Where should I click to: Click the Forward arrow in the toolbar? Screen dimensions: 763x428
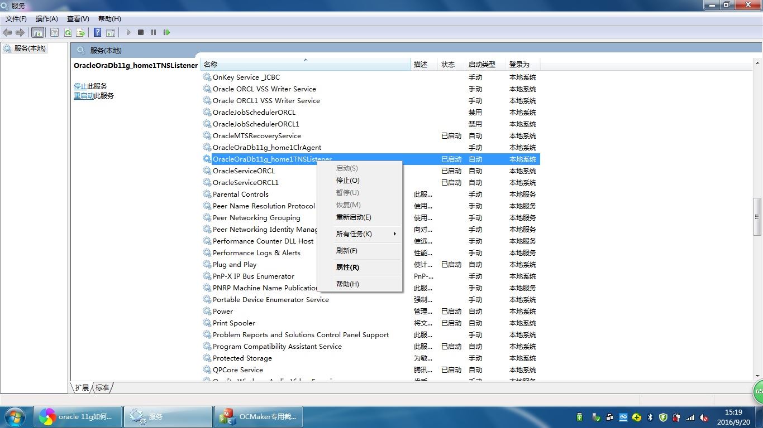tap(20, 32)
